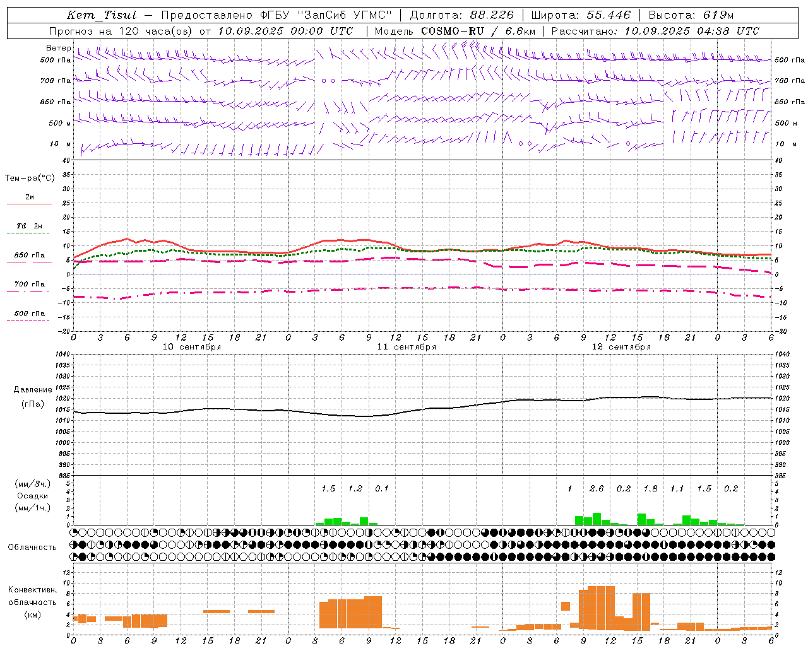Click the date label 11 сентября
The image size is (808, 646).
click(407, 347)
